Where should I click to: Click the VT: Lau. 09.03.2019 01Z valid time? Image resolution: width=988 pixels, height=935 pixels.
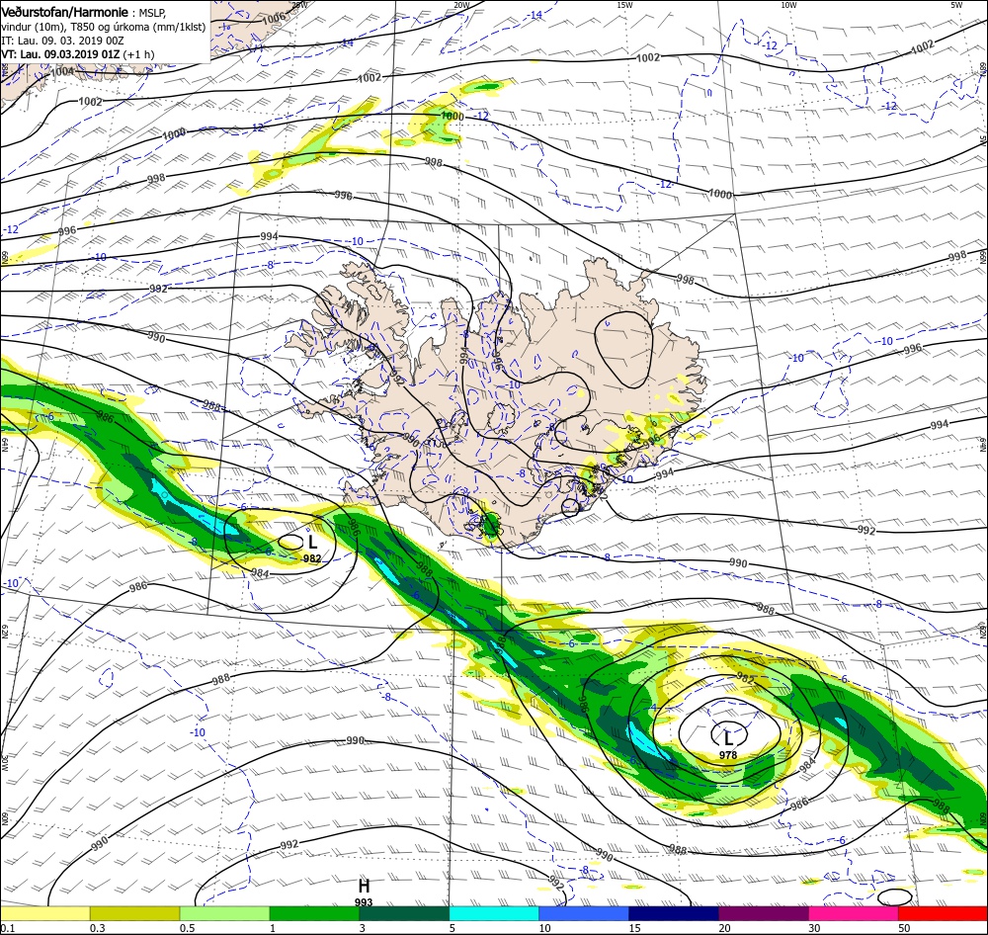pos(60,54)
